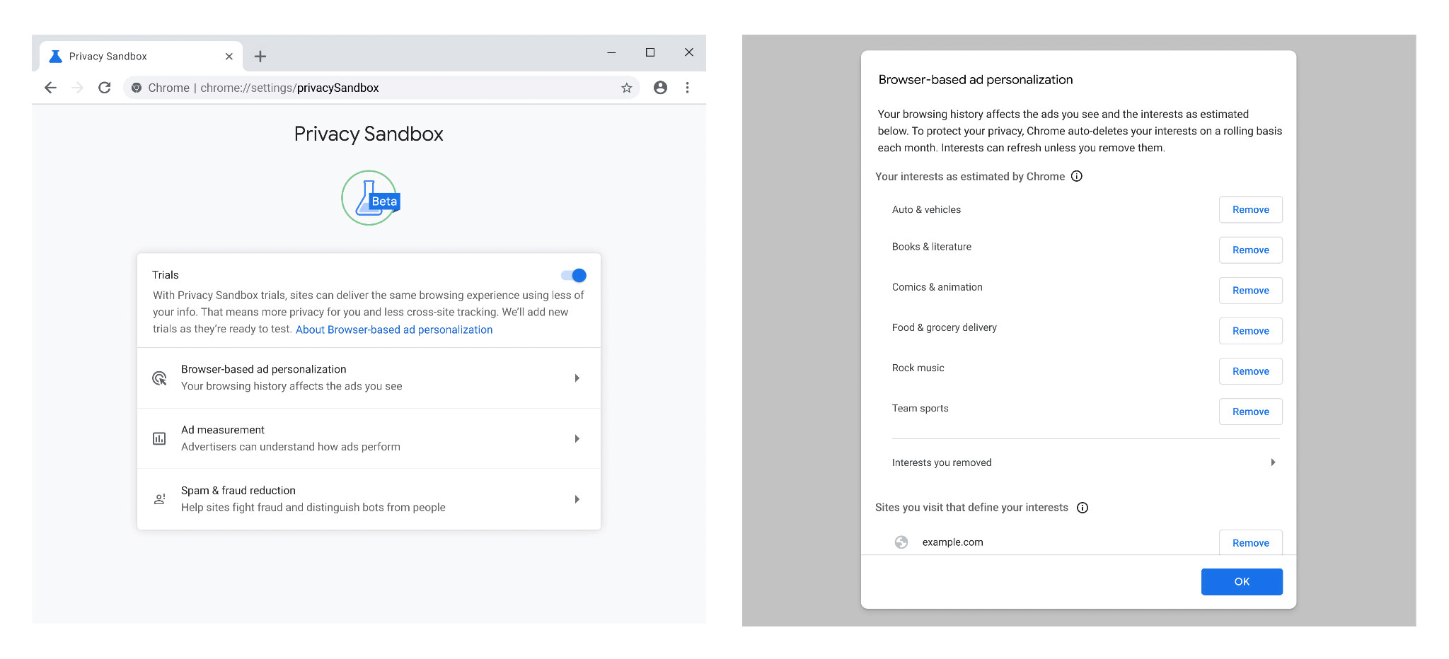
Task: Click the browser back arrow icon
Action: [50, 88]
